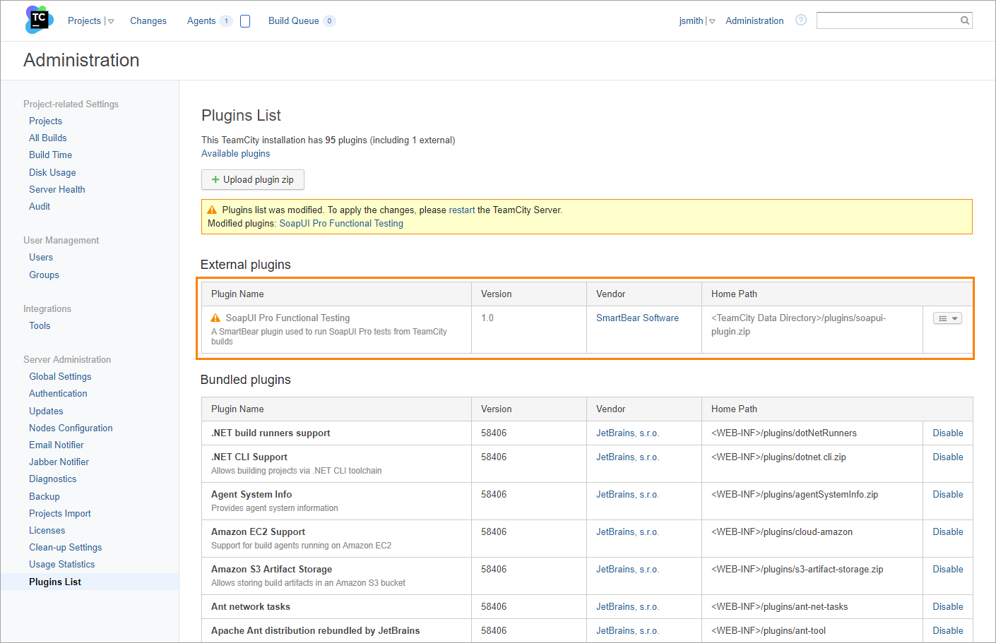The height and width of the screenshot is (643, 996).
Task: Click the Build Queue count badge showing 0
Action: tap(329, 21)
